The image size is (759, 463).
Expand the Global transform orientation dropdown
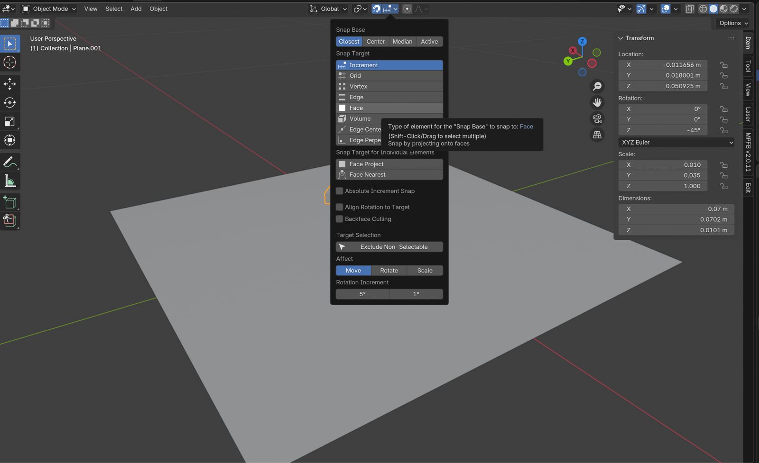pos(328,9)
